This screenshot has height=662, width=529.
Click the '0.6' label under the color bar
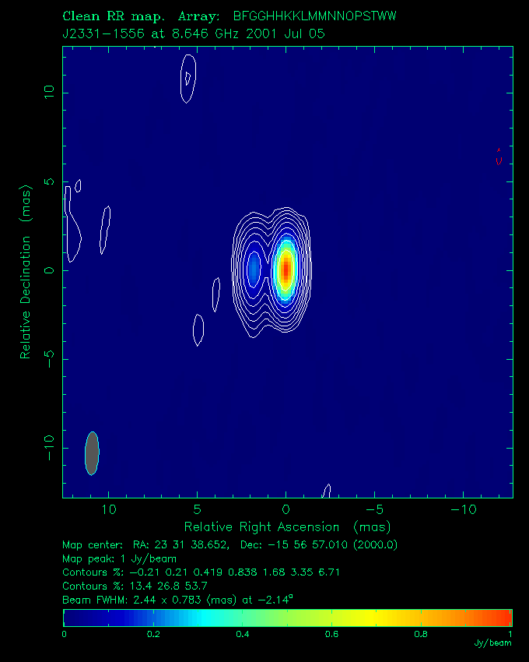[331, 634]
